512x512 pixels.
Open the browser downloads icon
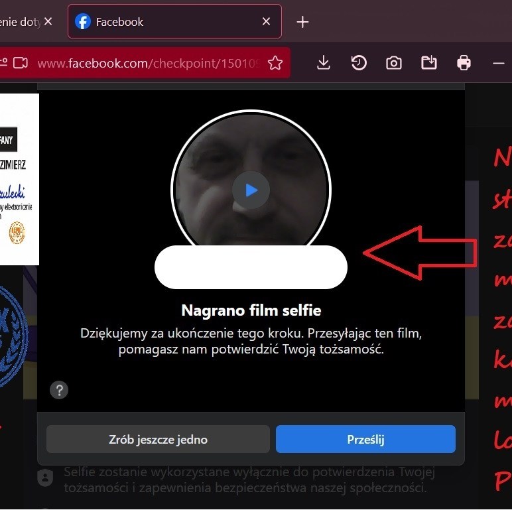323,63
